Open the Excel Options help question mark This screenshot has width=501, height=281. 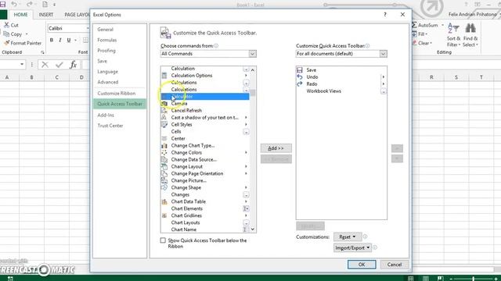(385, 15)
